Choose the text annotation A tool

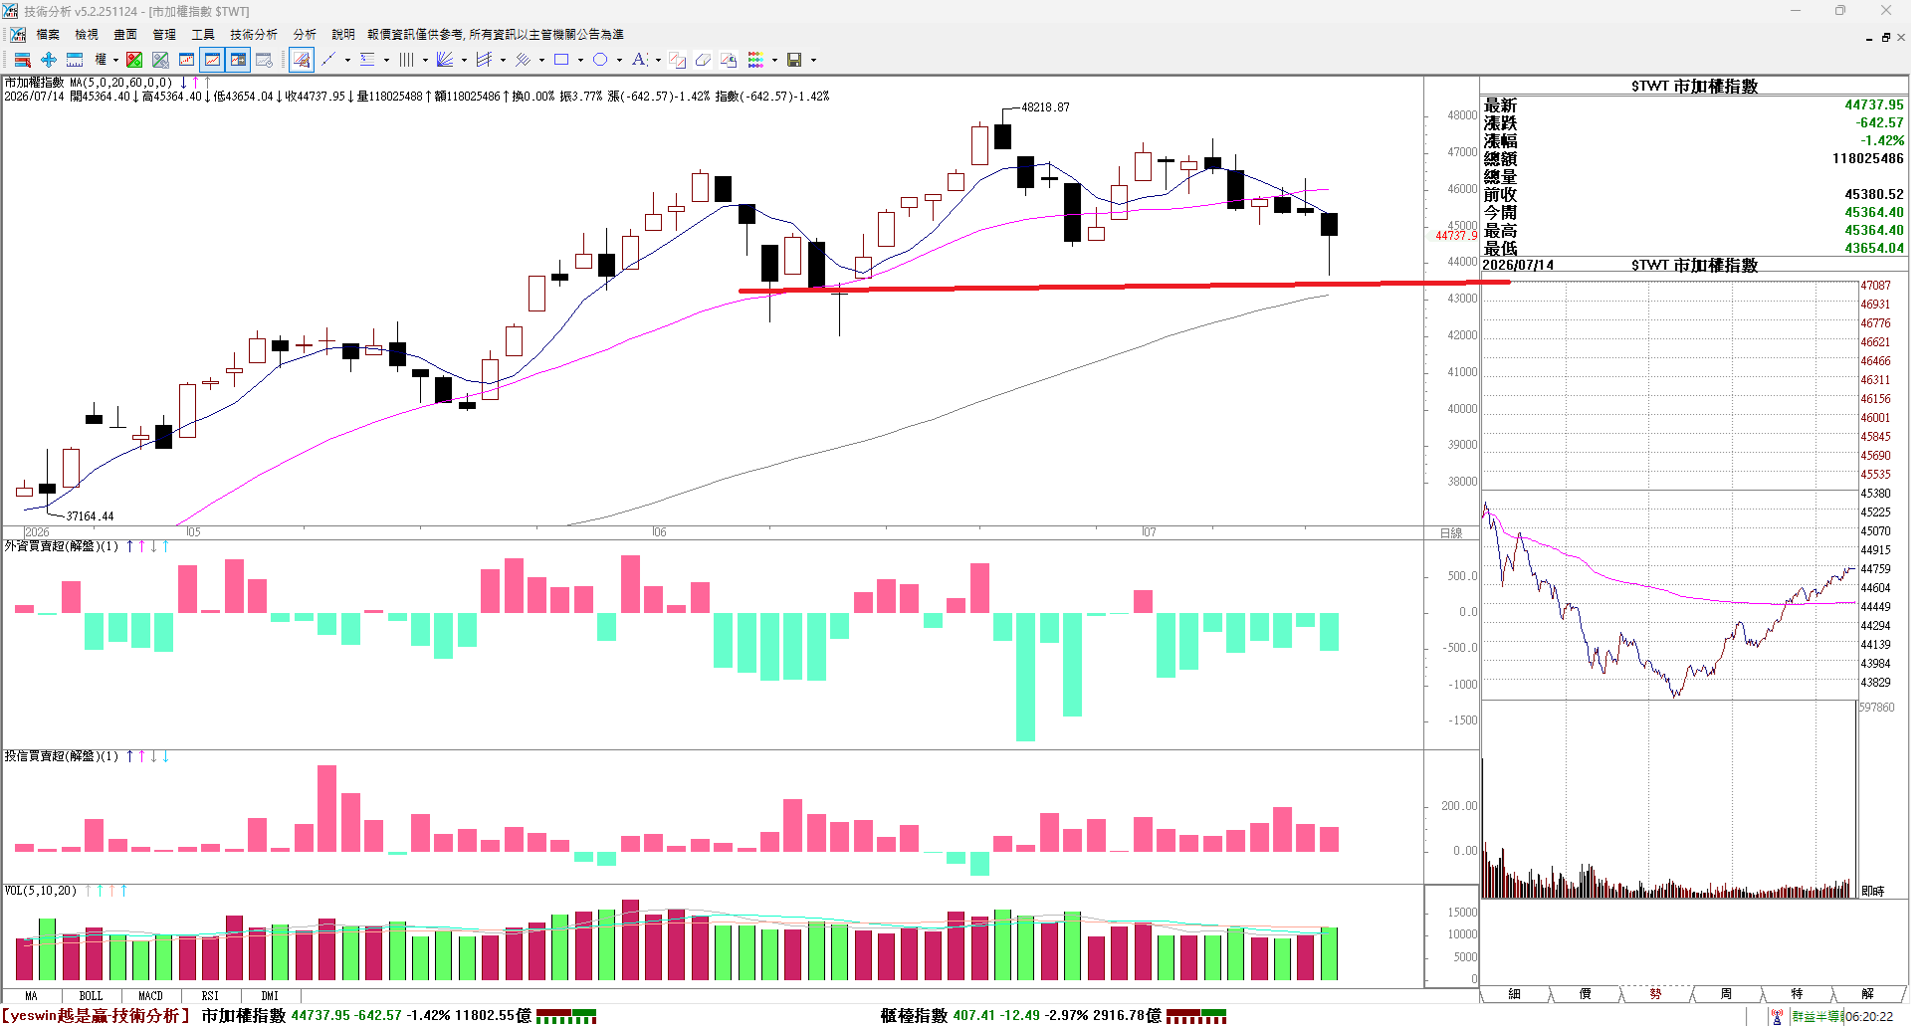coord(639,60)
